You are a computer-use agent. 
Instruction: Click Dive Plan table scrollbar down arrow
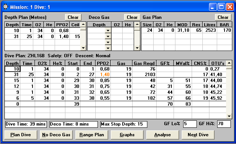tap(229, 116)
